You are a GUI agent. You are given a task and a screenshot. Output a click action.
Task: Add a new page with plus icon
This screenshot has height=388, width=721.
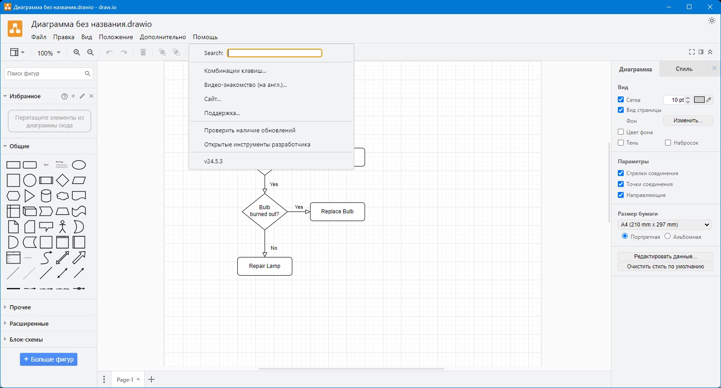[x=152, y=379]
